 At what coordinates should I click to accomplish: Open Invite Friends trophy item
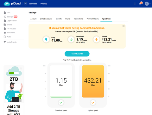tap(10, 42)
